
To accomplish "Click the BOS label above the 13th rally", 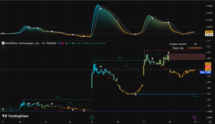I will pos(120,58).
